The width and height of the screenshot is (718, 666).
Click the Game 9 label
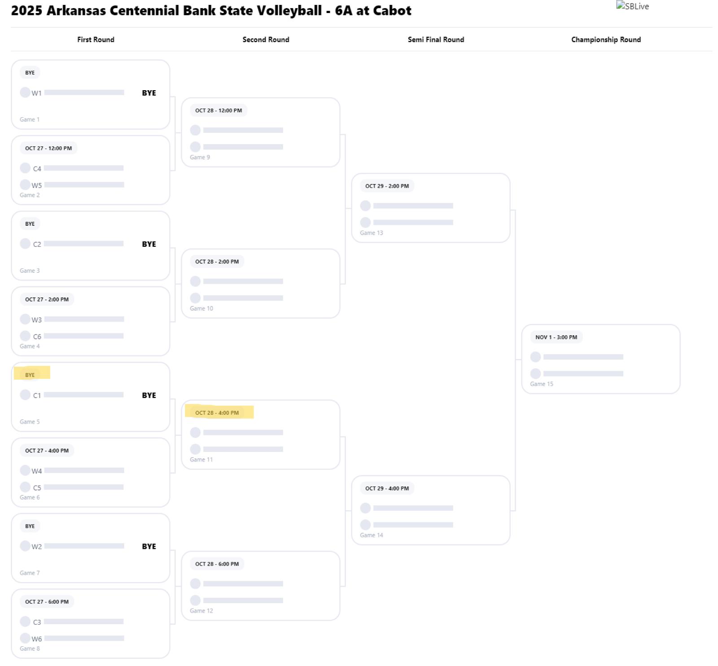[200, 157]
